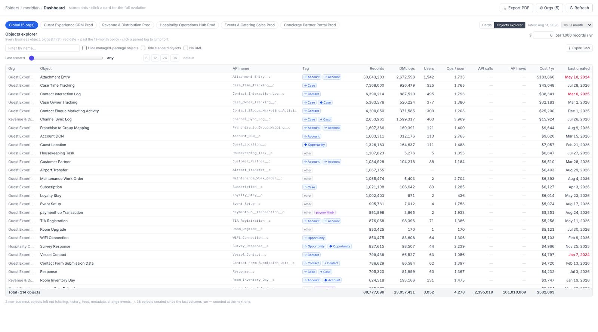598x332 pixels.
Task: Click the paymenthub tag on paymenthub Transaction
Action: (x=325, y=212)
